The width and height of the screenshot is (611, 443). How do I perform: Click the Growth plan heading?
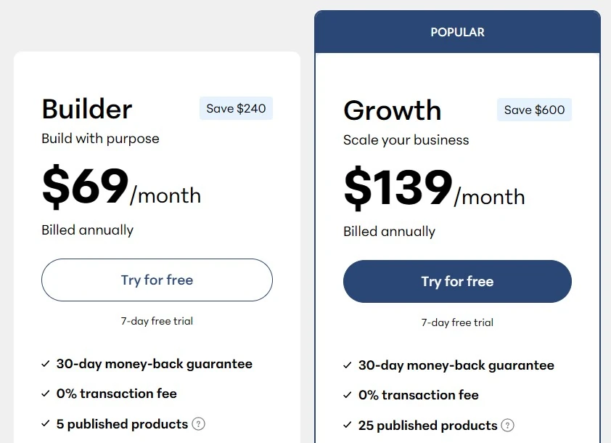tap(392, 110)
